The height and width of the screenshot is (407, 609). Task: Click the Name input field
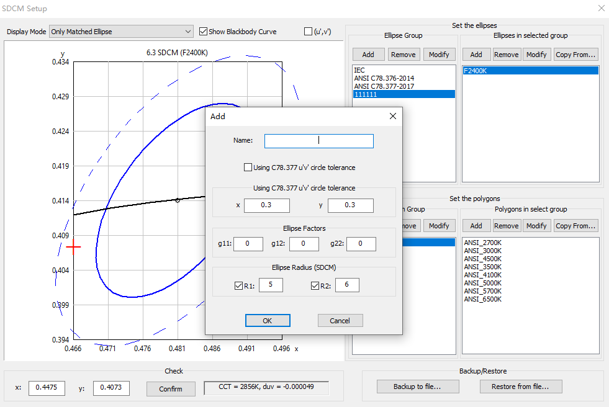pos(319,141)
